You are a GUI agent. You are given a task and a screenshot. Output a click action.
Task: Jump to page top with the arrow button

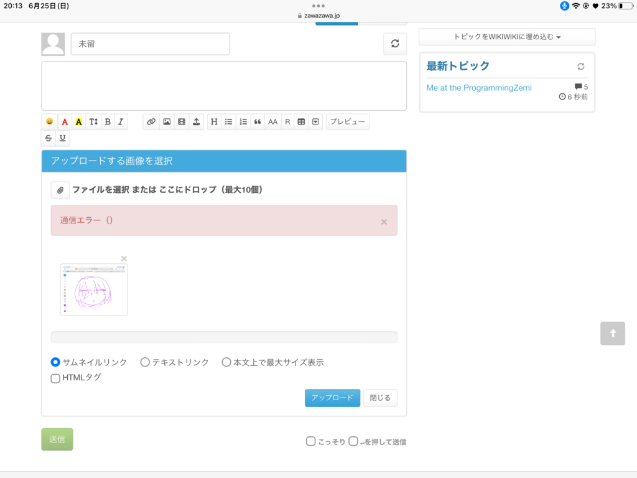tap(613, 334)
